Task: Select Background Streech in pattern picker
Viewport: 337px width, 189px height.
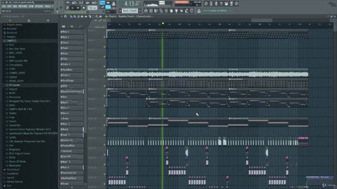Action: (72, 91)
